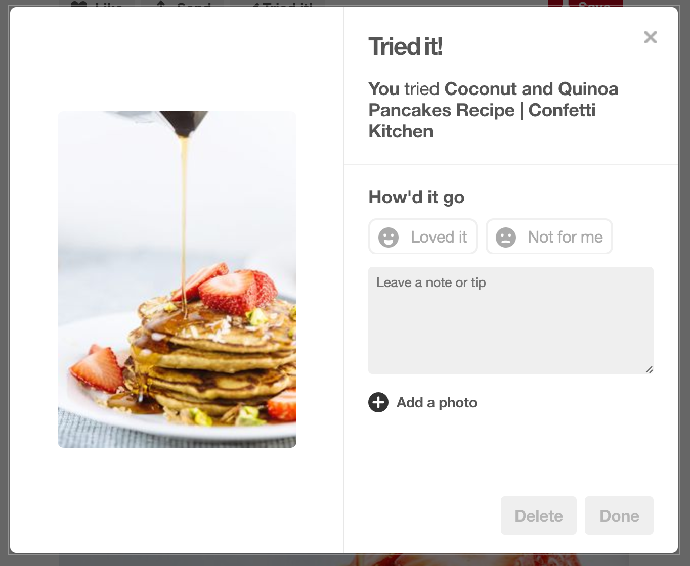
Task: Click the Add a photo label
Action: point(437,403)
